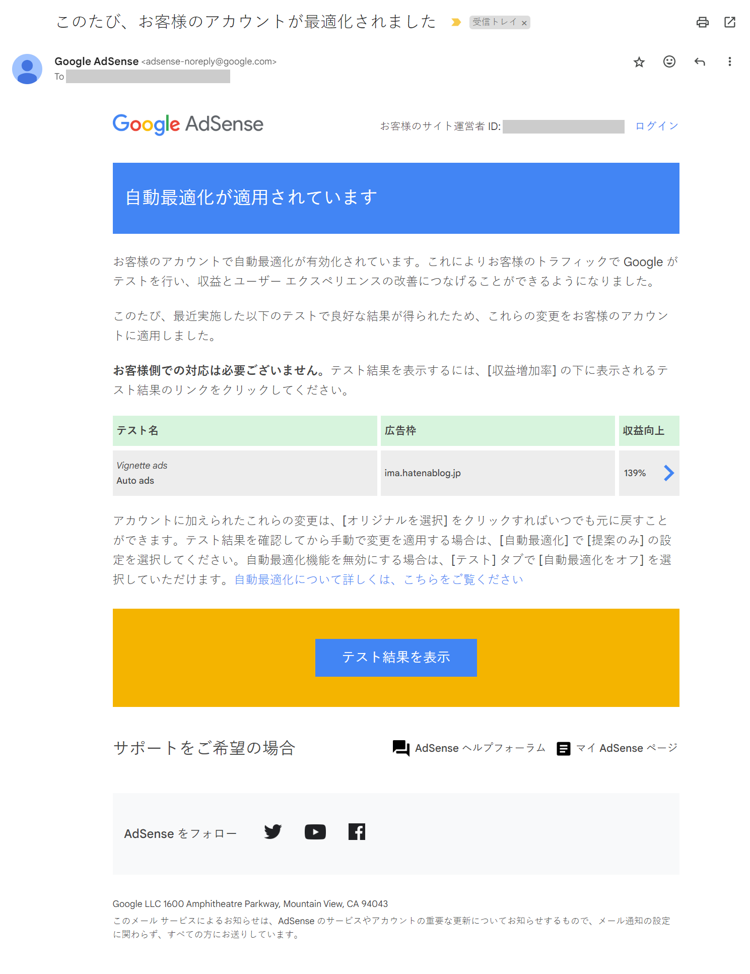Visit AdSense's Twitter via the bird icon
This screenshot has width=750, height=974.
[273, 831]
